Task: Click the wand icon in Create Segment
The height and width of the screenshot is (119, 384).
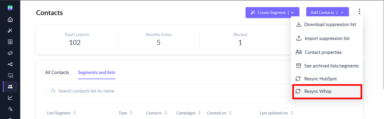Action: [253, 12]
